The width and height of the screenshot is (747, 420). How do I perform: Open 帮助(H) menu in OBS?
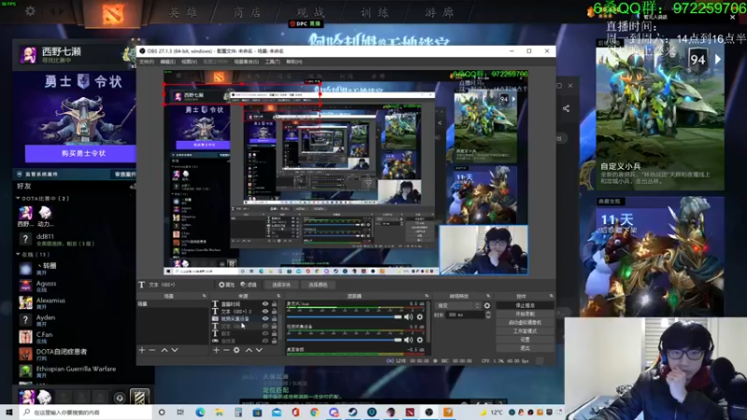294,62
